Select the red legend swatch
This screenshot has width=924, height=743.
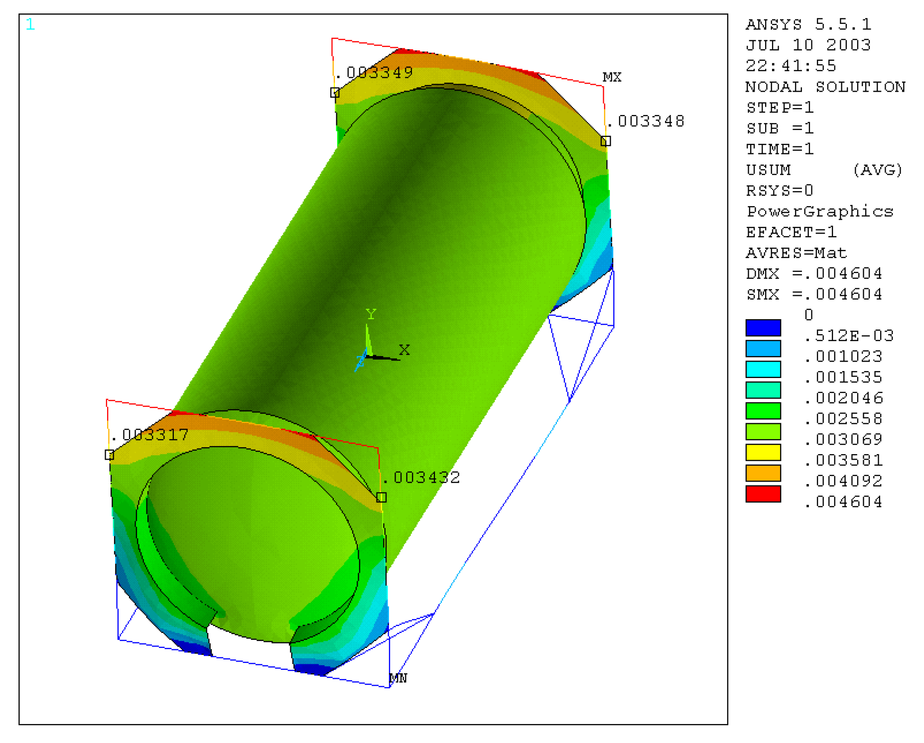pos(763,494)
